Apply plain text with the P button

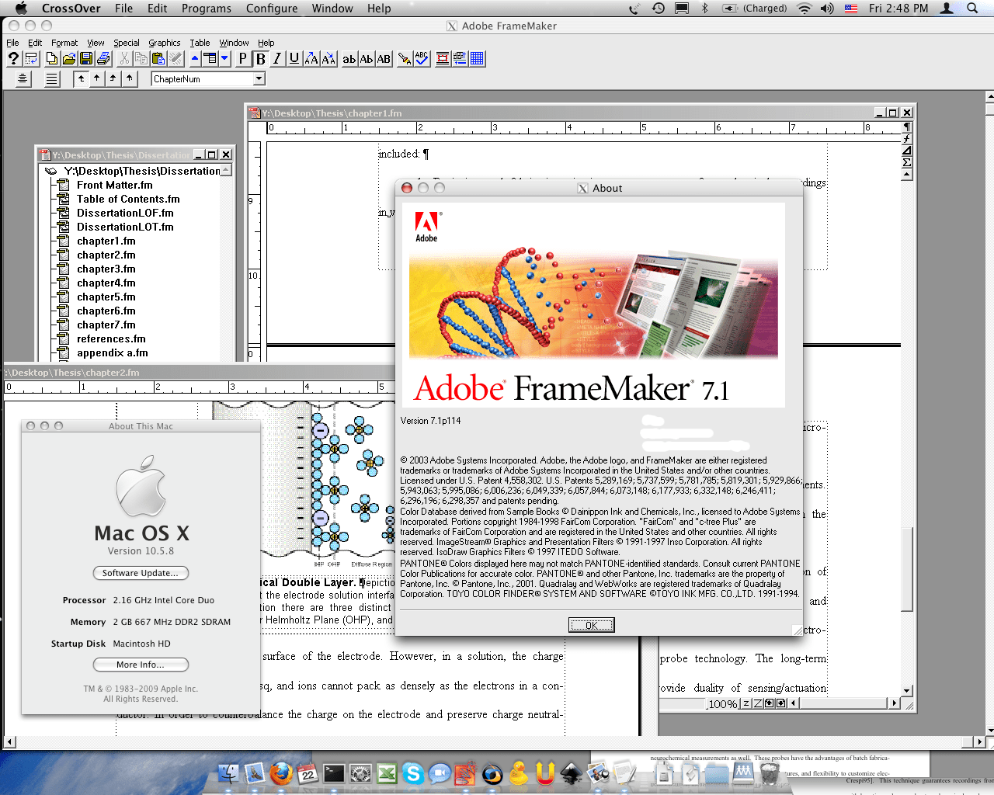pos(243,58)
